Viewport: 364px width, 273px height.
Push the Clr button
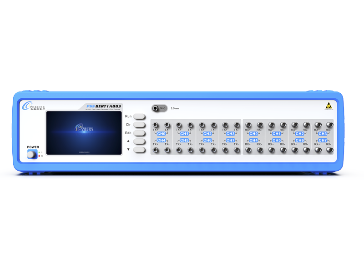point(139,125)
